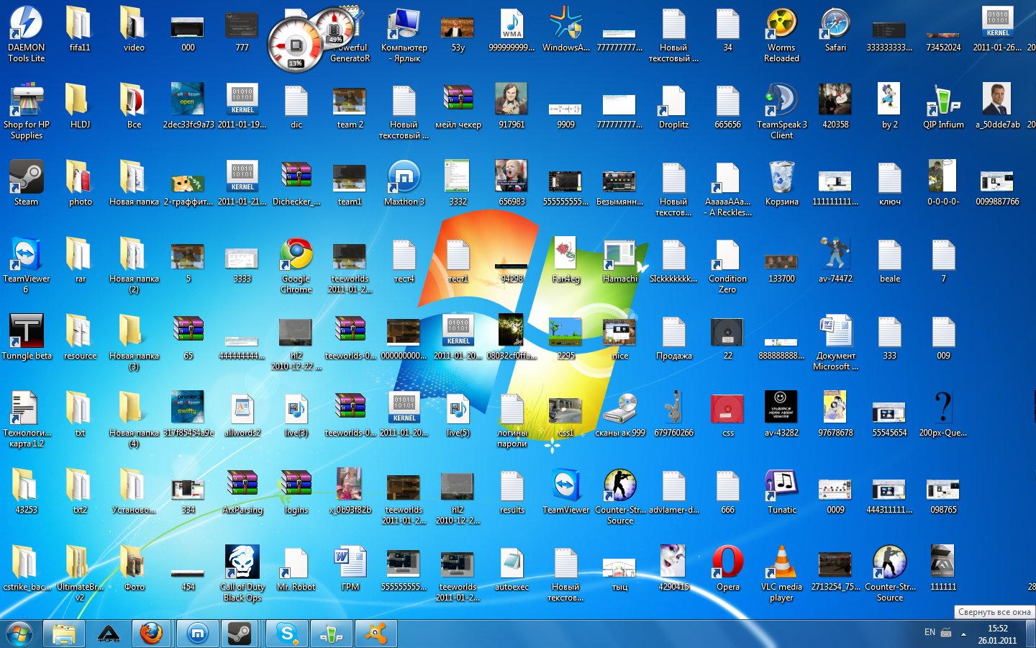
Task: Open the 999999999... WMA audio file
Action: pyautogui.click(x=512, y=29)
